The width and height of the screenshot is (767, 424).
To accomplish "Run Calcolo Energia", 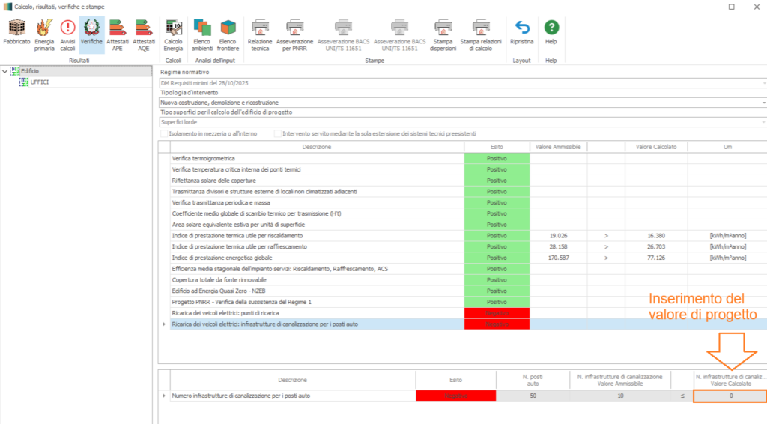I will (173, 34).
